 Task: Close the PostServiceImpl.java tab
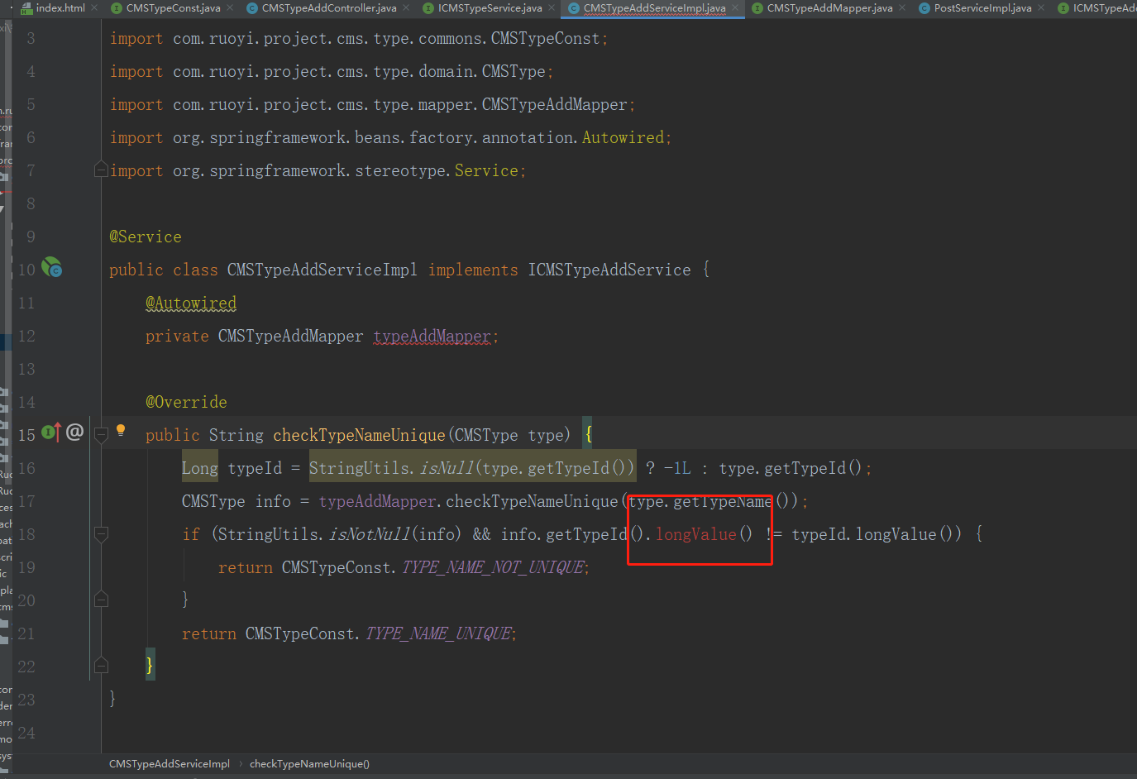pos(1041,8)
